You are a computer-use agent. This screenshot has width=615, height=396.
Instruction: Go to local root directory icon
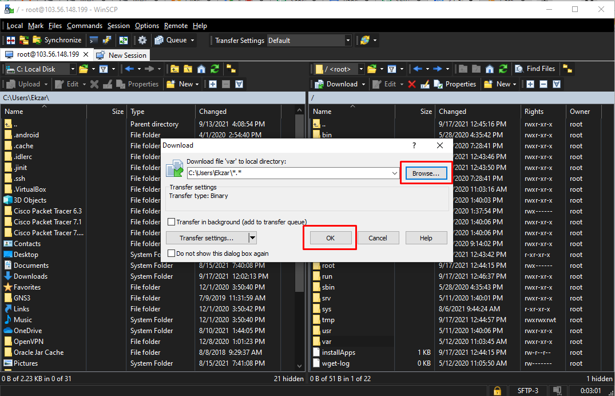(188, 69)
